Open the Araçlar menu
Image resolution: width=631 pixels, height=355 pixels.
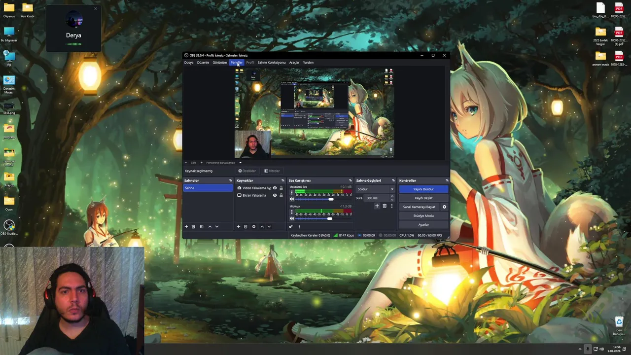[x=294, y=63]
